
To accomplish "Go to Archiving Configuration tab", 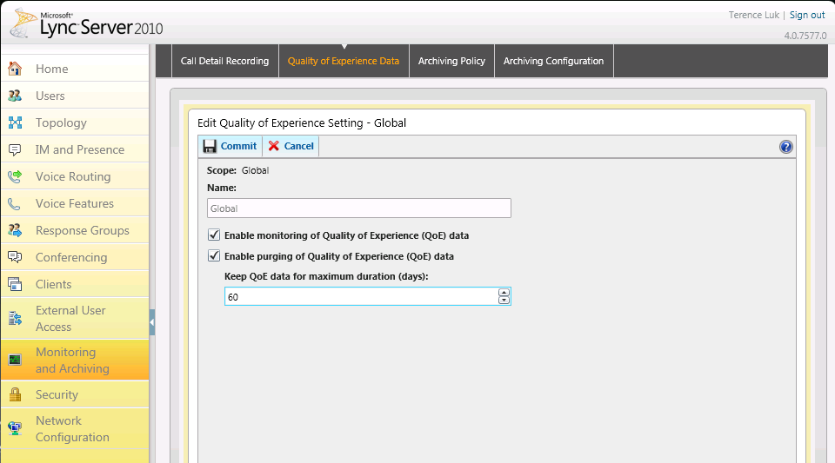I will tap(553, 62).
